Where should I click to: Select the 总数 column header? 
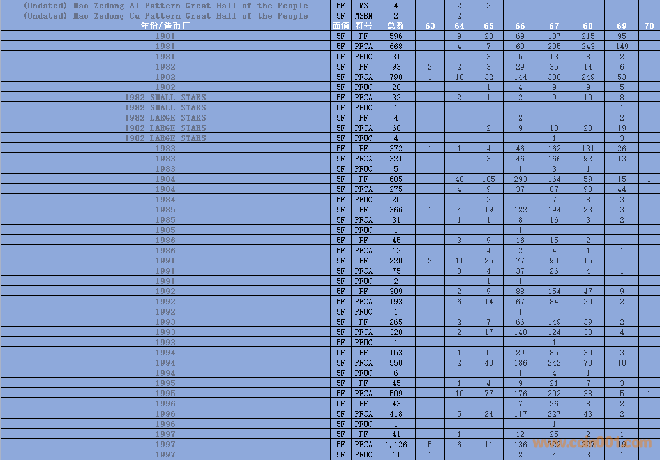pyautogui.click(x=396, y=26)
